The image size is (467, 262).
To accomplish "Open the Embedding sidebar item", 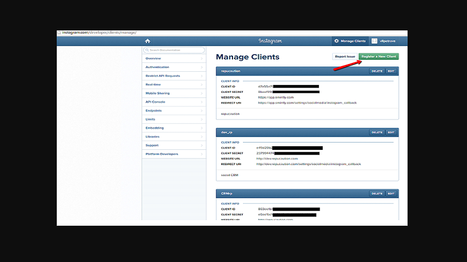I will click(x=174, y=128).
